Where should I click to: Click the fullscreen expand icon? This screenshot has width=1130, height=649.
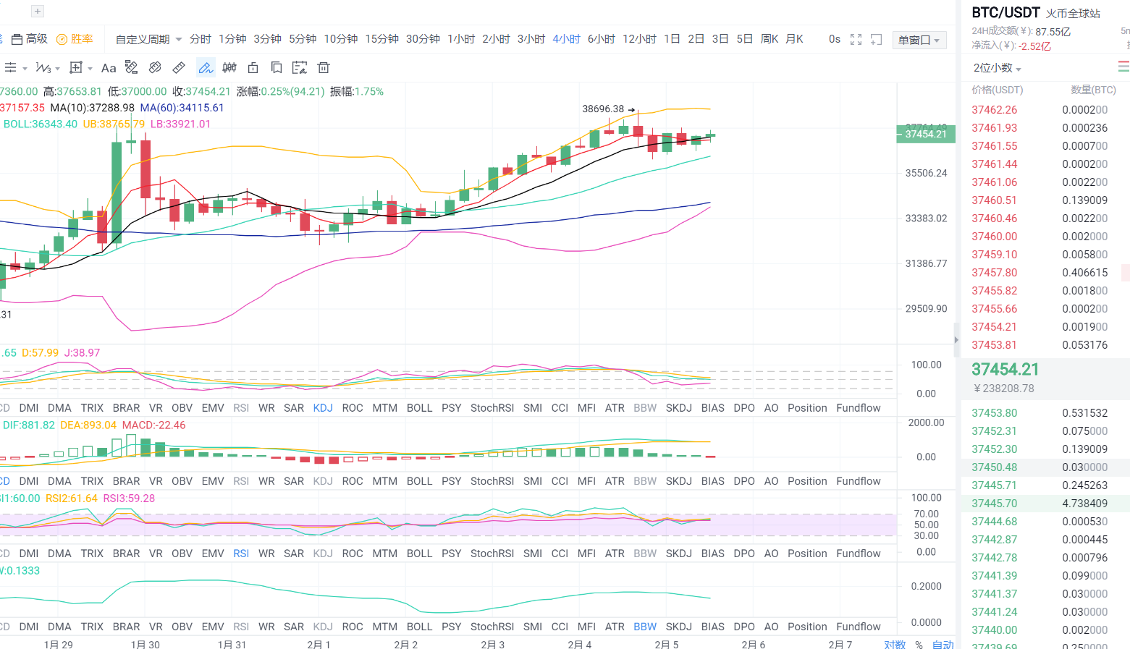[x=856, y=40]
